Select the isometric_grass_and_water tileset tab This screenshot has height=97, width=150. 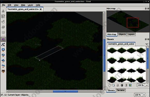(121, 44)
